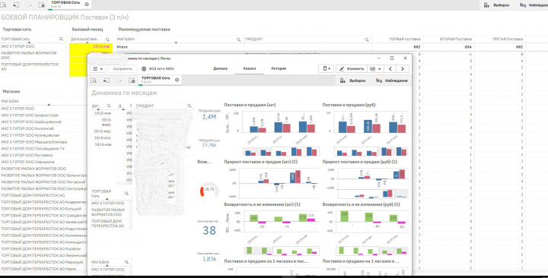Select 2019-май in the front window date list
Screen dimensions: 548x278
coord(102,144)
